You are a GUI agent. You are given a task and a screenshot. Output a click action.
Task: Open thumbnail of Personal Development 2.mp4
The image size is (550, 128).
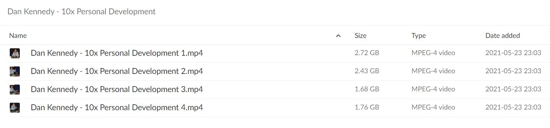[x=15, y=71]
